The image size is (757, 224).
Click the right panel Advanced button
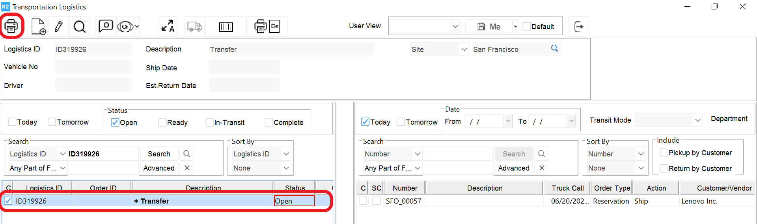point(513,168)
